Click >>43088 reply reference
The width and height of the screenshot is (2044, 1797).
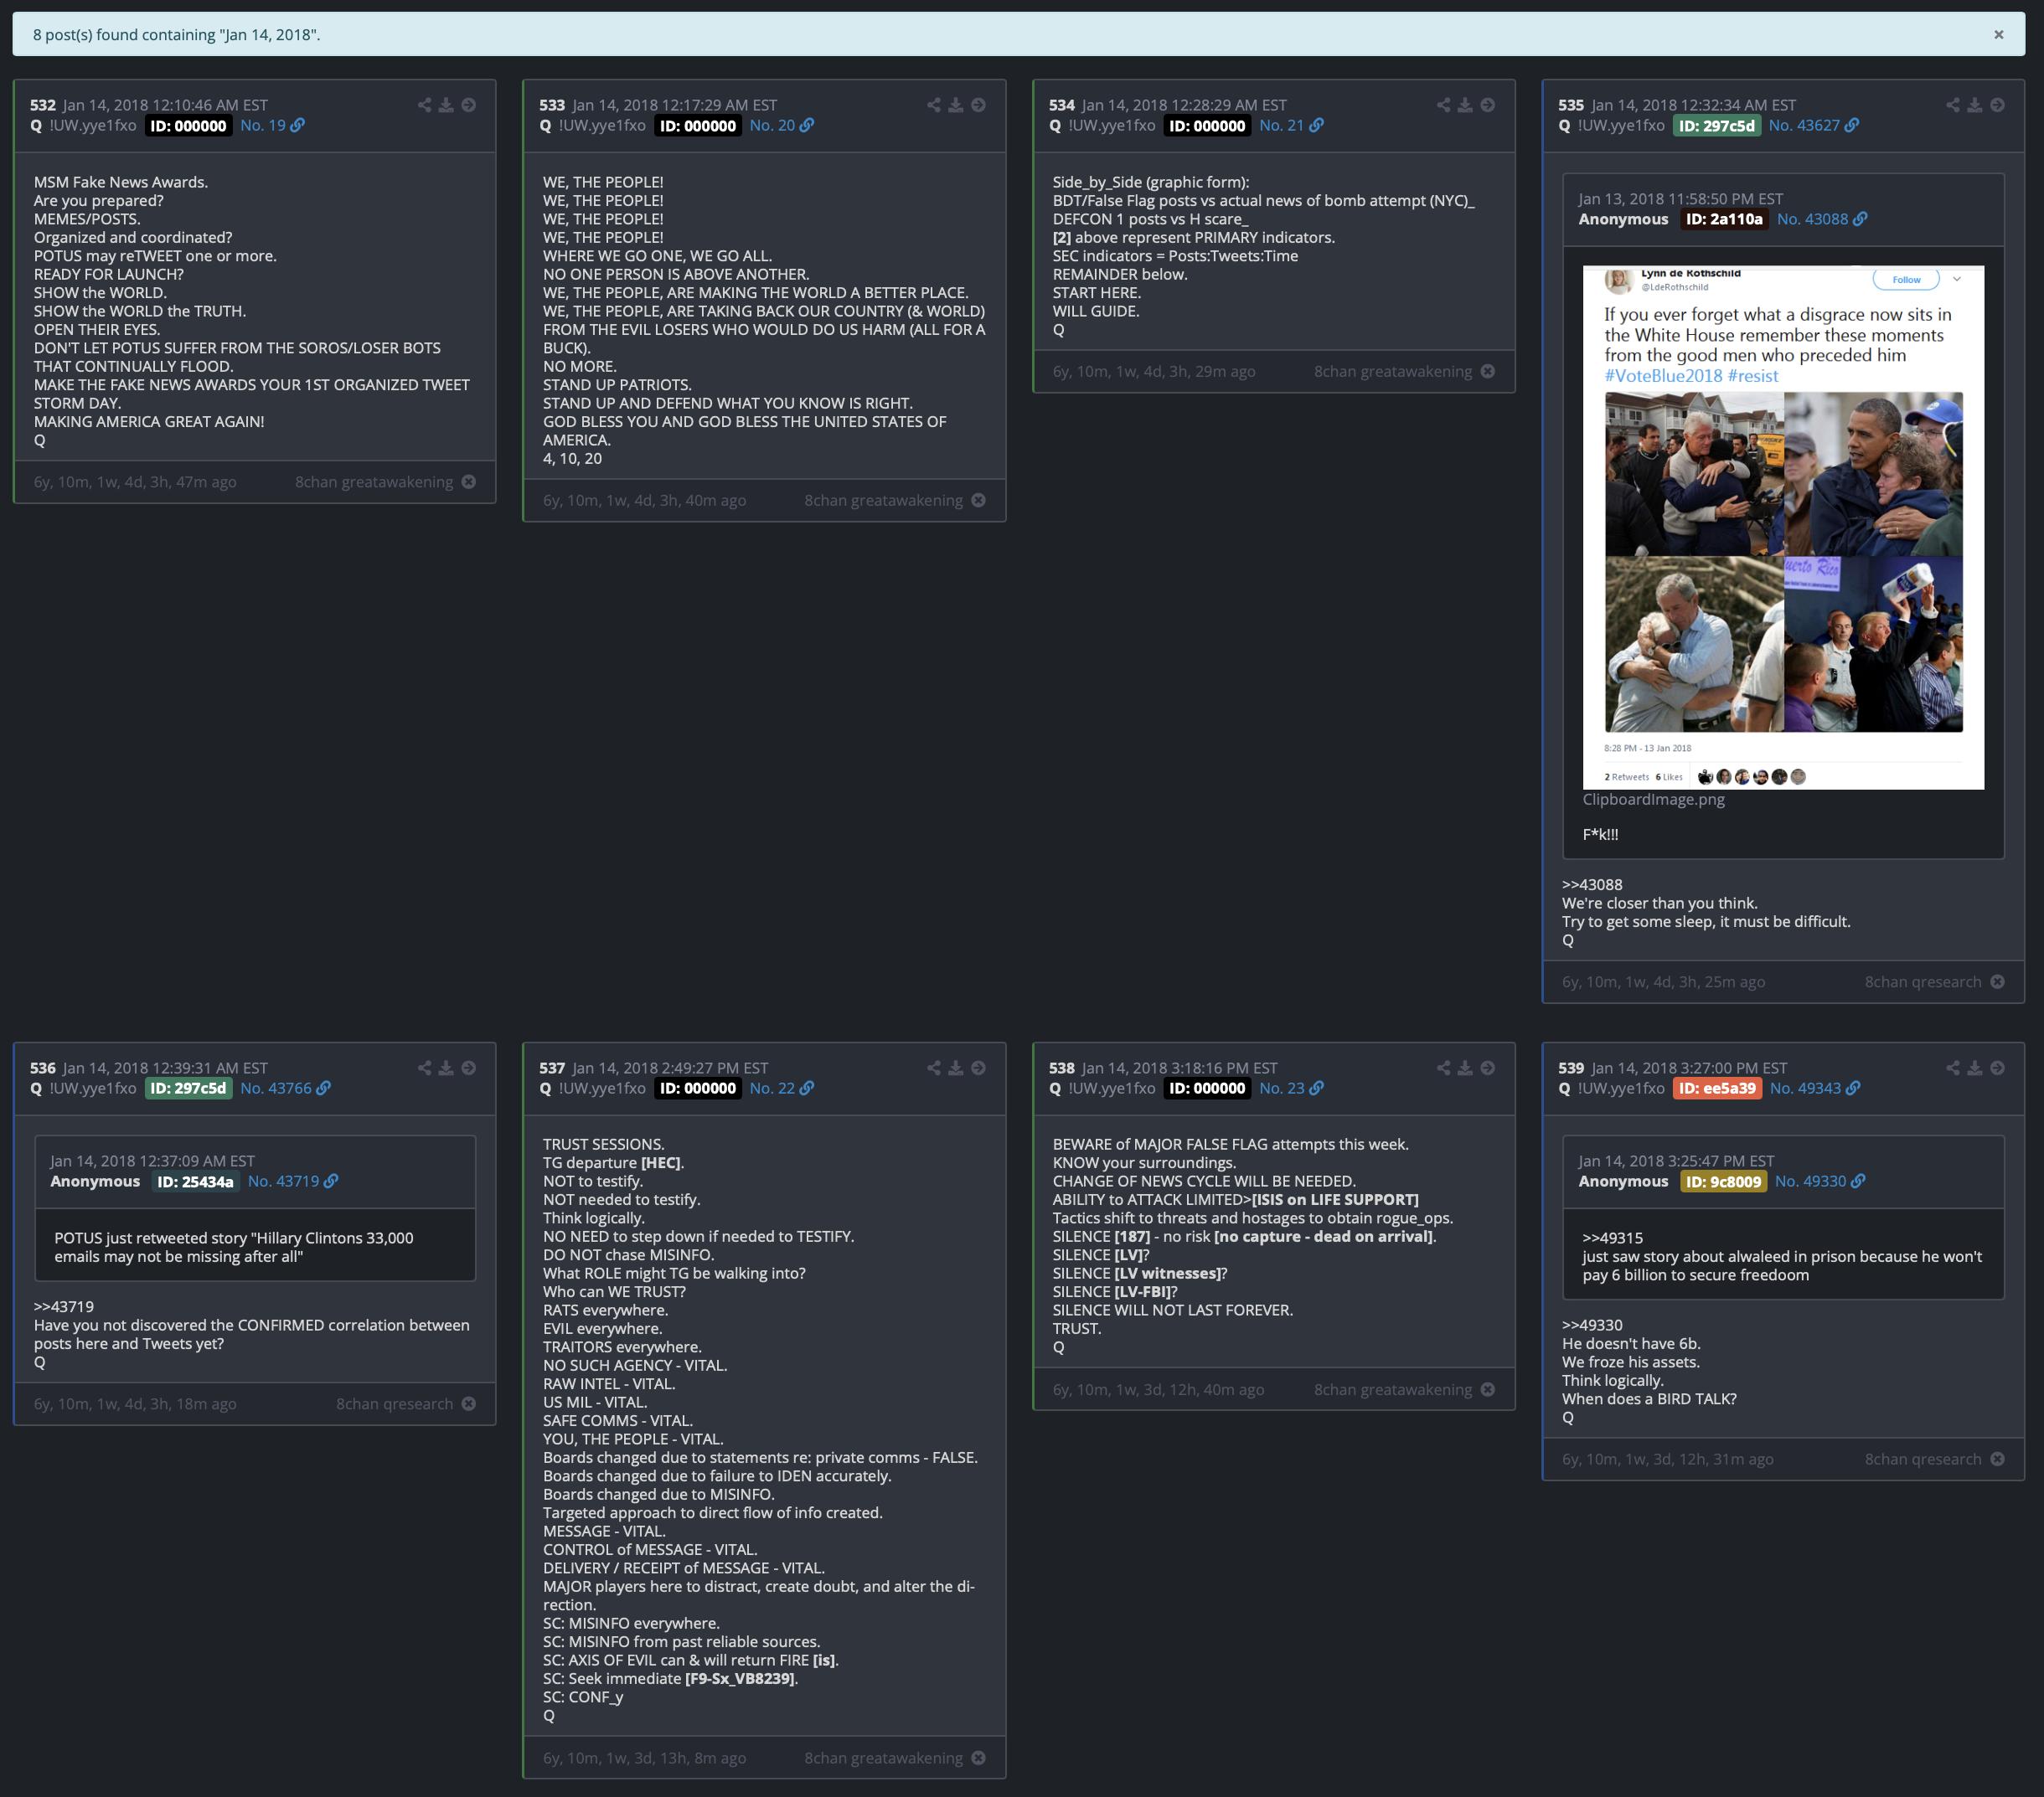[x=1592, y=884]
